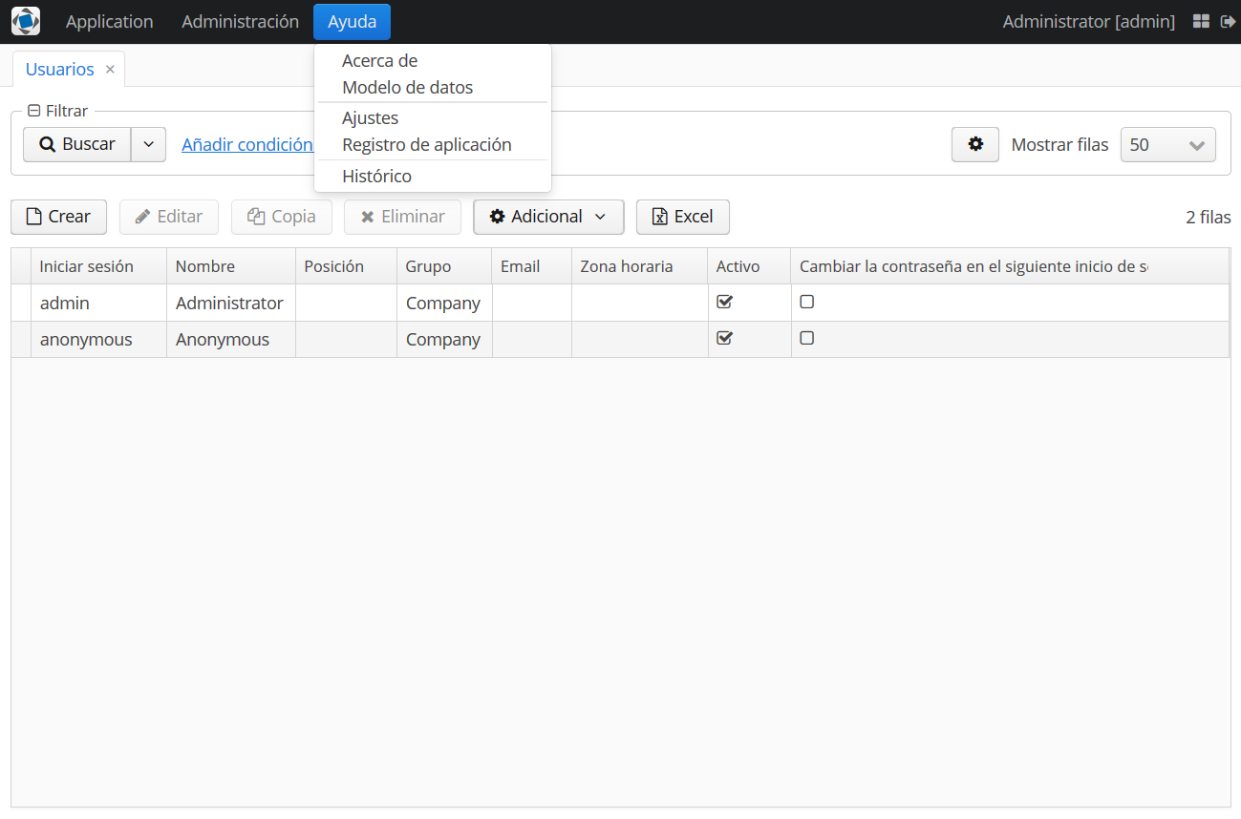1241x819 pixels.
Task: Expand the Adicional actions dropdown
Action: [x=548, y=217]
